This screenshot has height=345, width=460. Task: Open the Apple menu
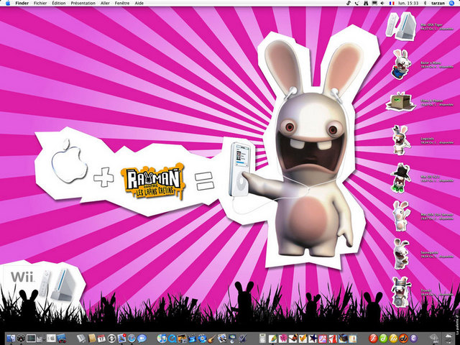point(7,3)
